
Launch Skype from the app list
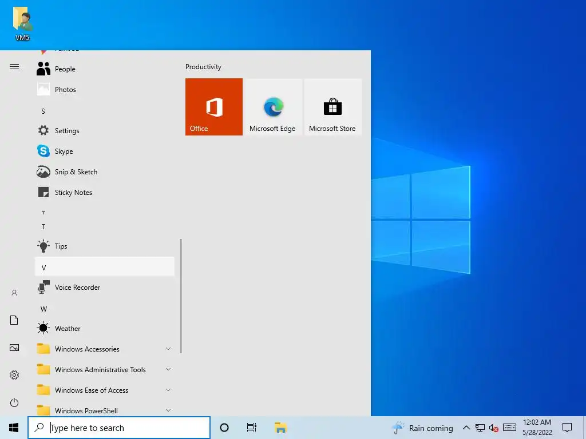pos(105,151)
